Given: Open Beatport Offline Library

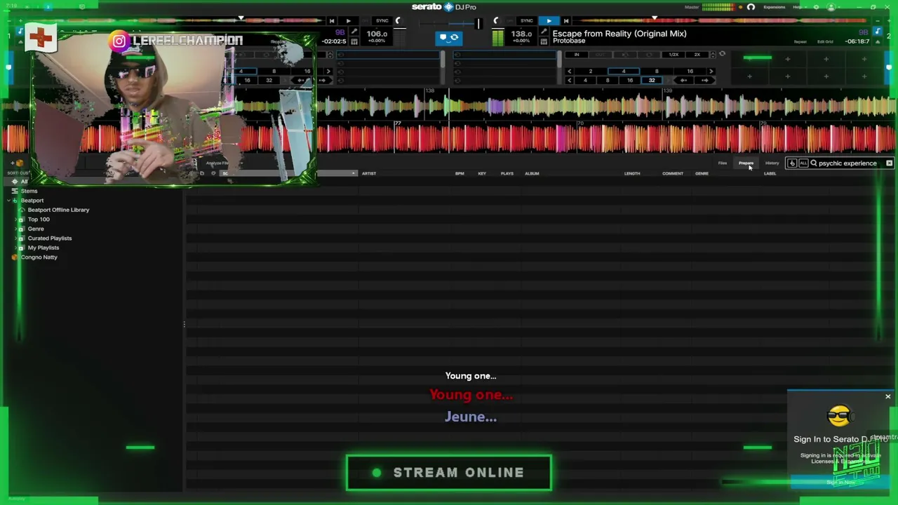Looking at the screenshot, I should [58, 210].
